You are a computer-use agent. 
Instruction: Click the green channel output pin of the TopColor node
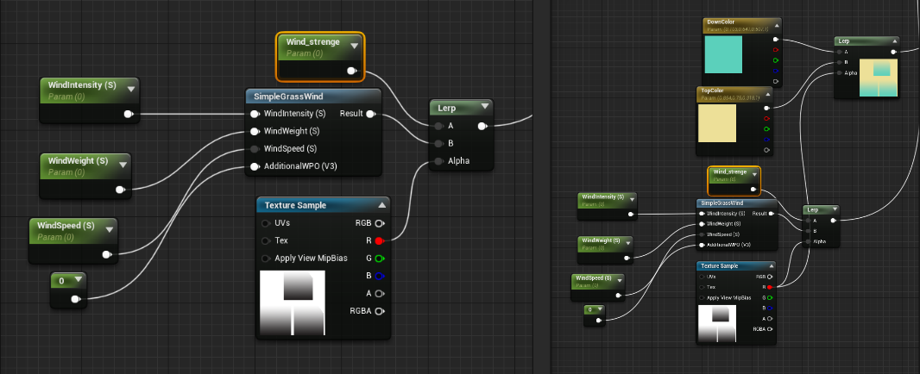pos(767,129)
